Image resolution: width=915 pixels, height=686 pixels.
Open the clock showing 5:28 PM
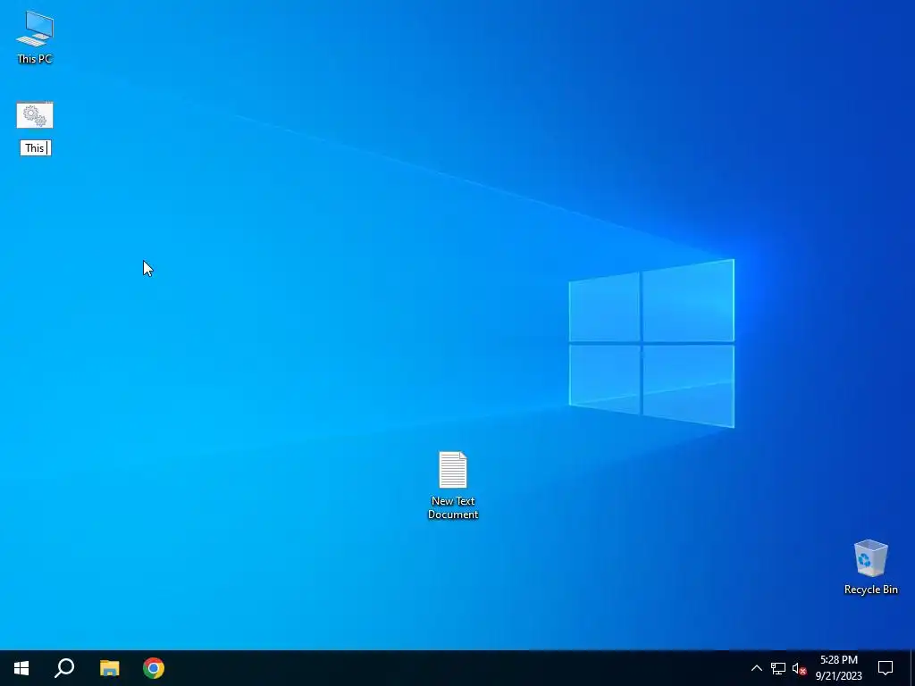(838, 668)
